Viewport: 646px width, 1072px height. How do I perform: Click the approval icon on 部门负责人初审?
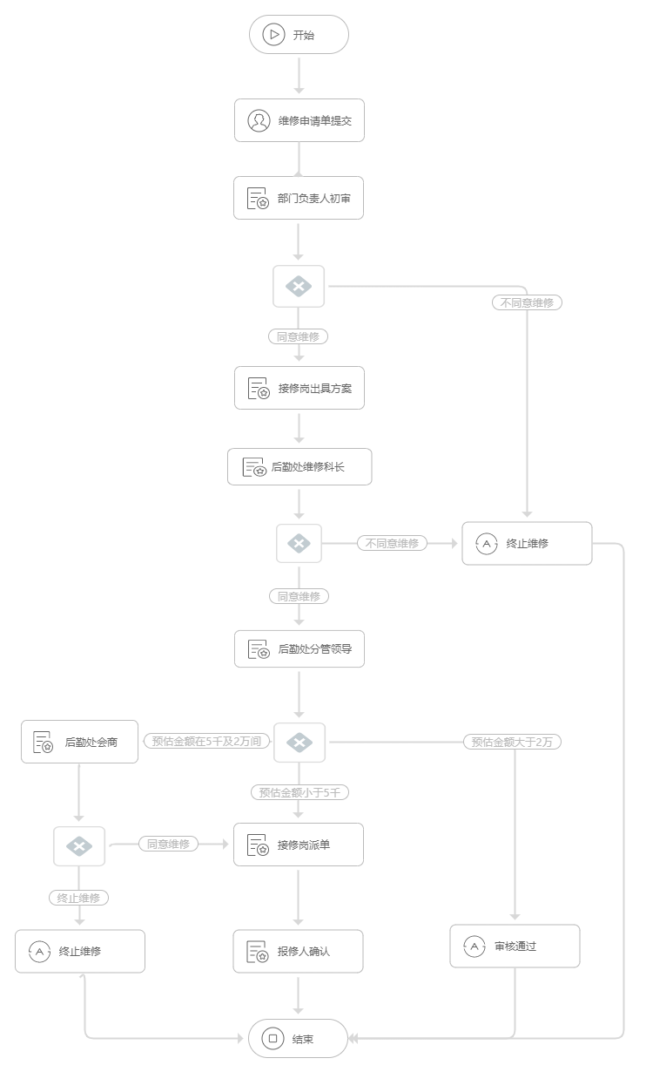click(x=258, y=199)
